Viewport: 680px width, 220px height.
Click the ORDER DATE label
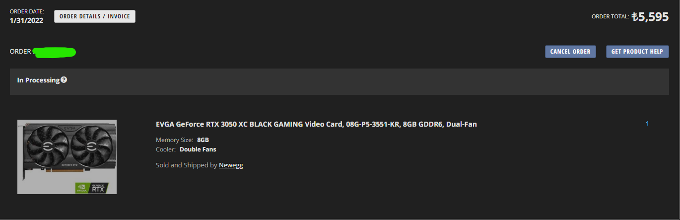pos(27,11)
